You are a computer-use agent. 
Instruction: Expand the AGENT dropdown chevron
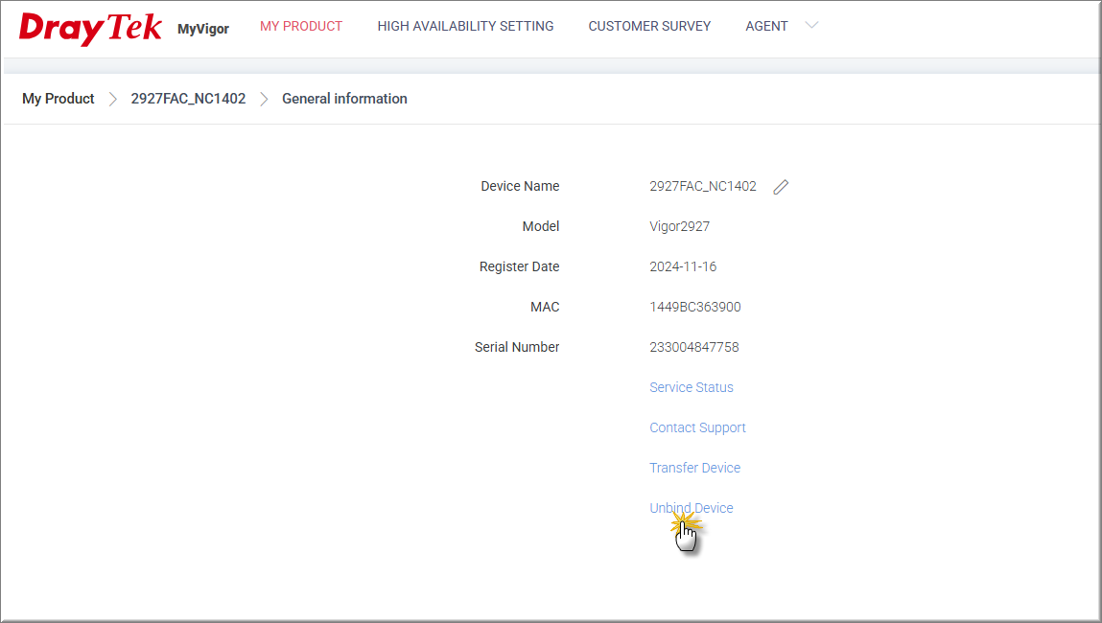point(811,25)
